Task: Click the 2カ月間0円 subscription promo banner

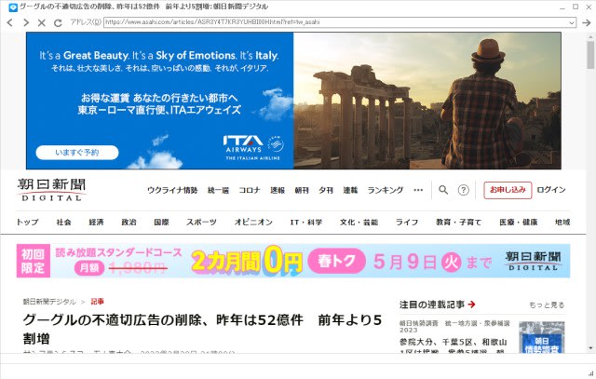Action: coord(293,261)
